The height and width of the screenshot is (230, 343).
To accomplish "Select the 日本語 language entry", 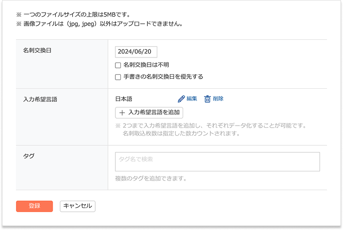I will pyautogui.click(x=123, y=99).
